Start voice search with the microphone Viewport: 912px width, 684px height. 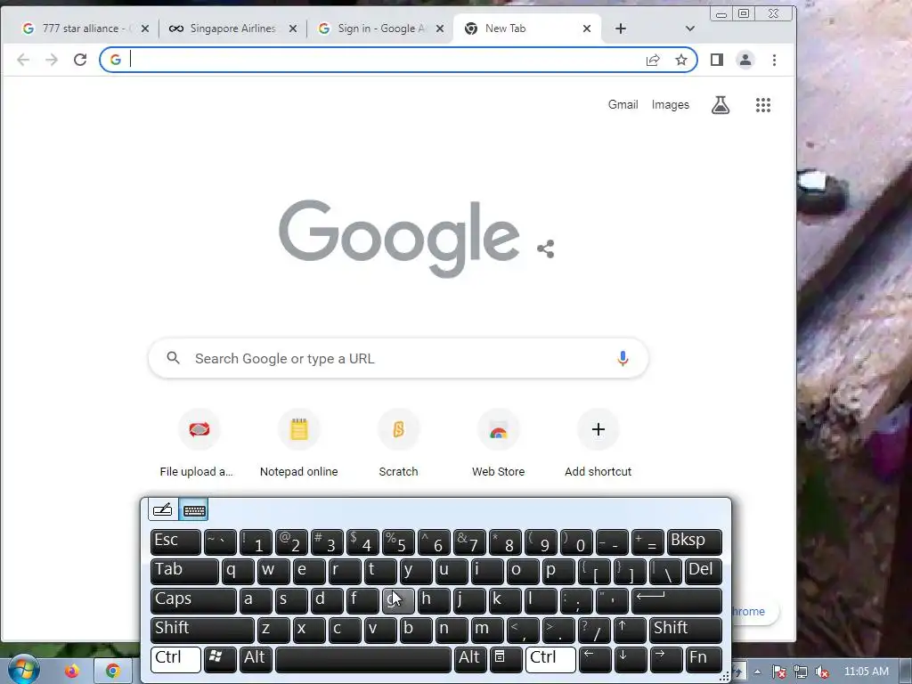tap(623, 358)
